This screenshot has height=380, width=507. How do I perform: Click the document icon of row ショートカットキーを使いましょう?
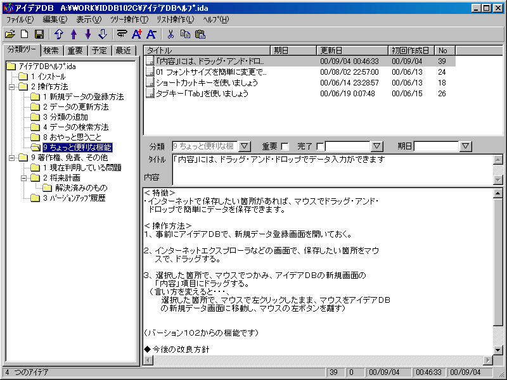150,82
